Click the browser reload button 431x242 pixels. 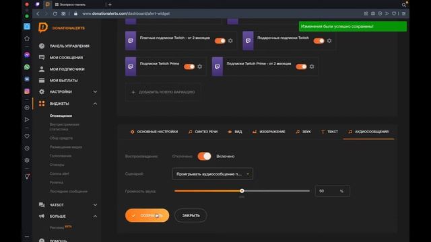click(x=55, y=13)
